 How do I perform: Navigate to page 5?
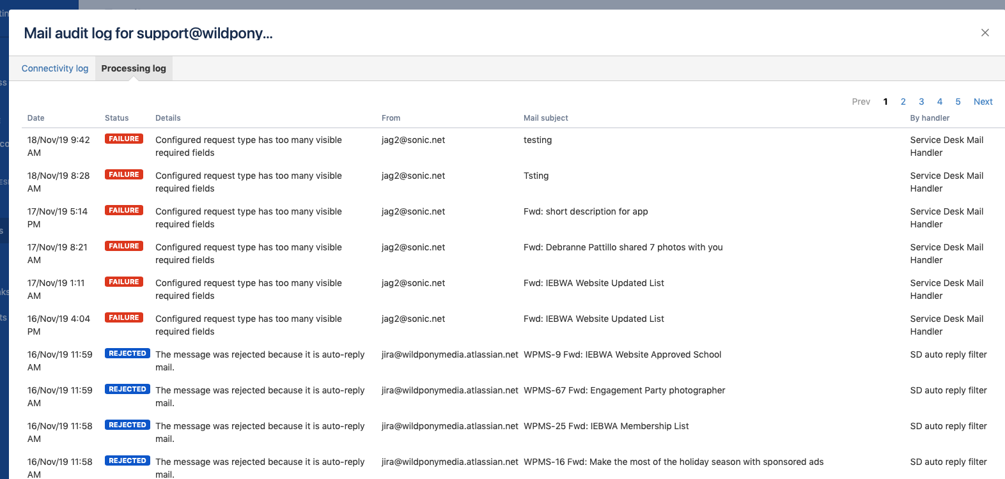pos(958,102)
